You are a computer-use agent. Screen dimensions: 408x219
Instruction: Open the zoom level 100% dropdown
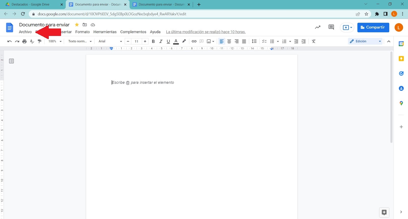pyautogui.click(x=55, y=41)
